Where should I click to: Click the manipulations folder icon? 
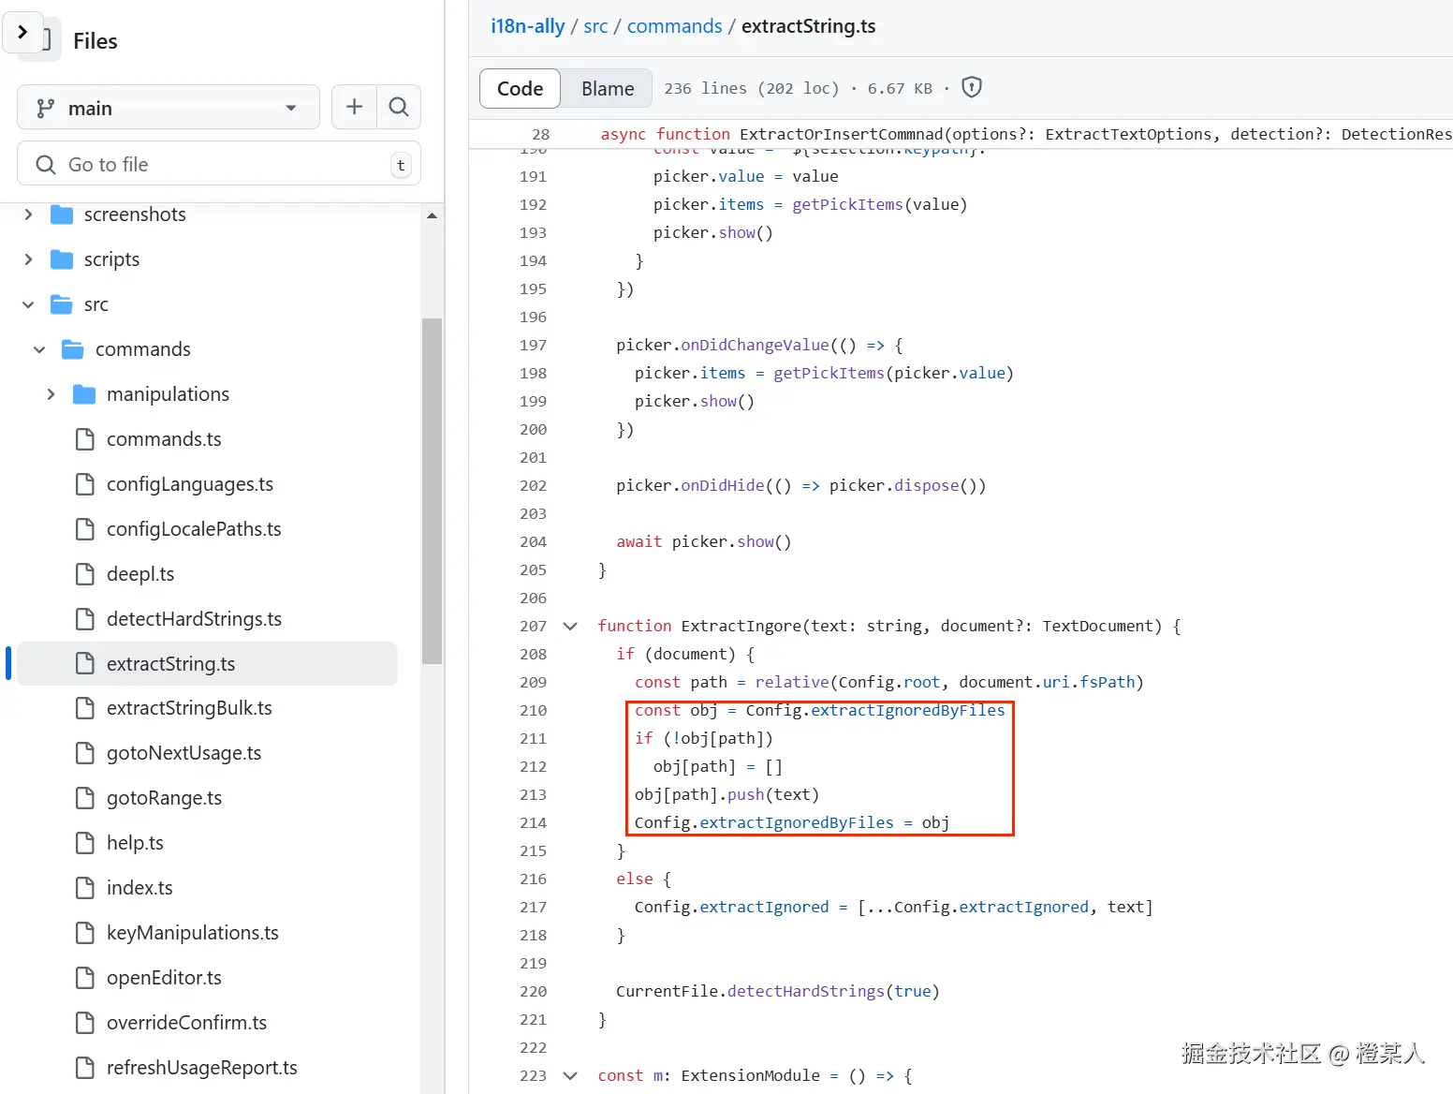pyautogui.click(x=84, y=394)
